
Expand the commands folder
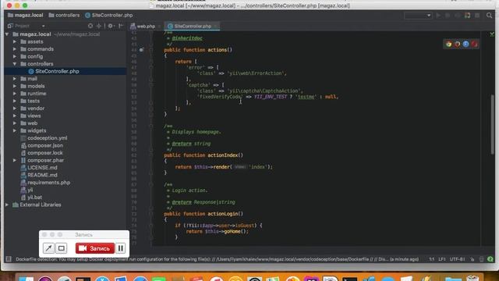tap(15, 49)
